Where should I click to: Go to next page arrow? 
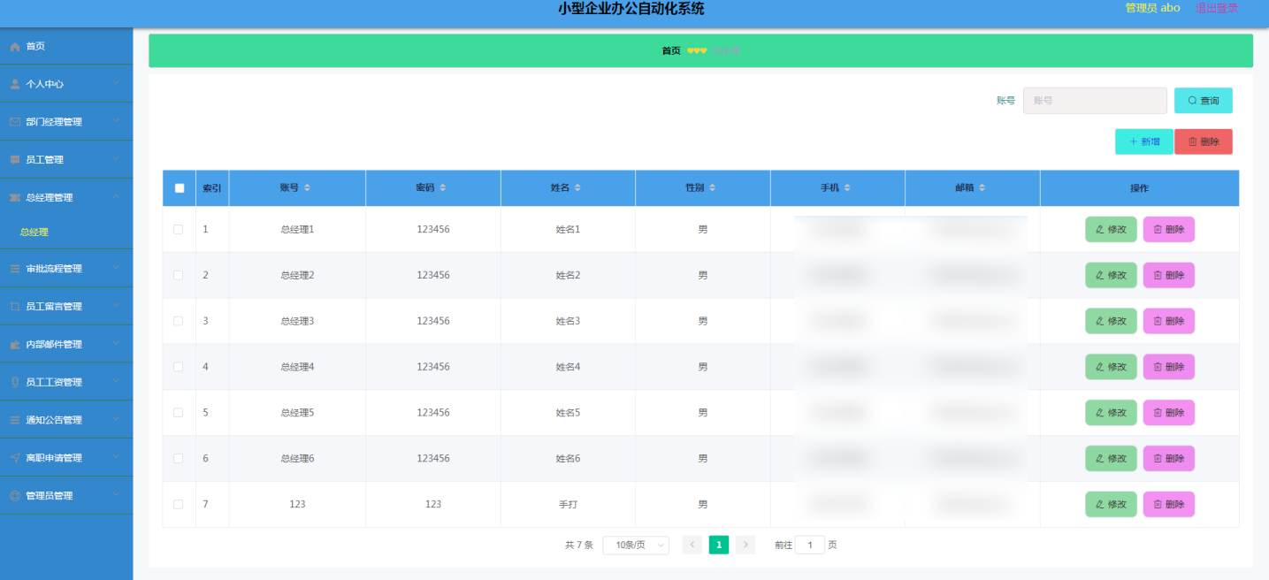745,545
